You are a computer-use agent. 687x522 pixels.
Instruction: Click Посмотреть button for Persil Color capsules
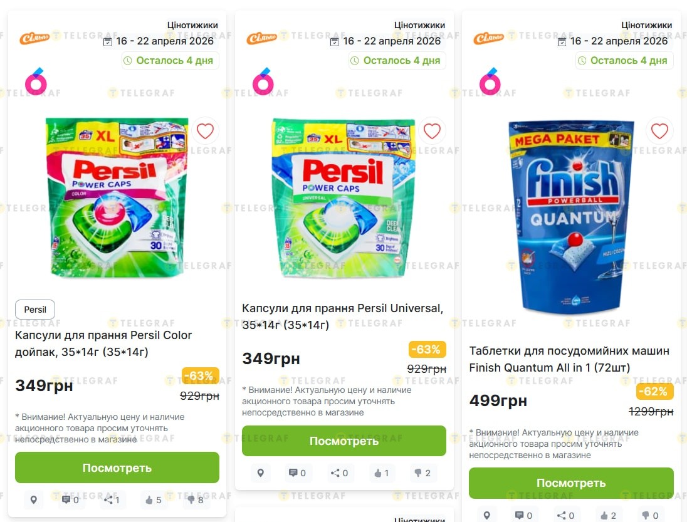coord(117,467)
